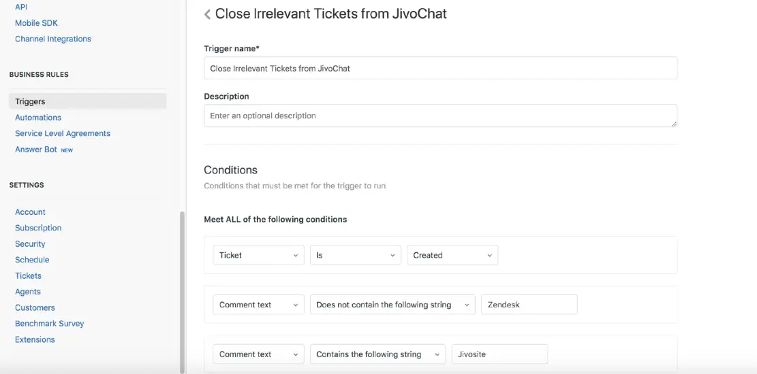Open Triggers in the sidebar
The height and width of the screenshot is (374, 757).
tap(30, 101)
